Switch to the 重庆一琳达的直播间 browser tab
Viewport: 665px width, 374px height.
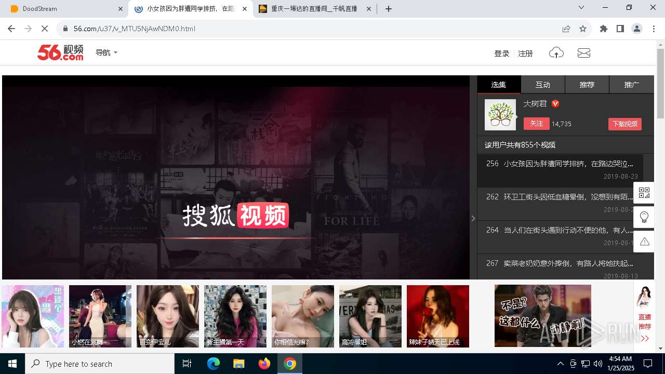coord(314,9)
